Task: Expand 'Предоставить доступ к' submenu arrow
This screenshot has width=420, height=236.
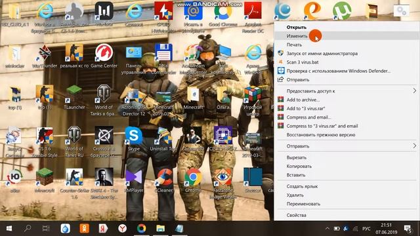Action: click(x=414, y=91)
